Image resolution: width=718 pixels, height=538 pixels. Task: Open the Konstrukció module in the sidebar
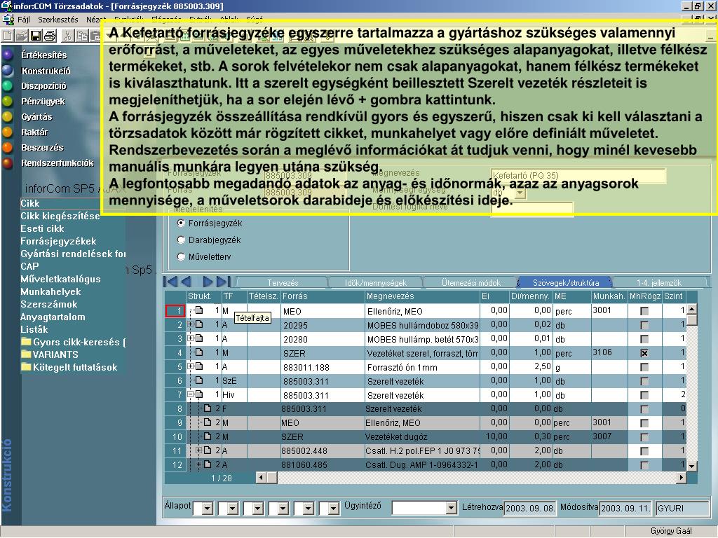46,71
